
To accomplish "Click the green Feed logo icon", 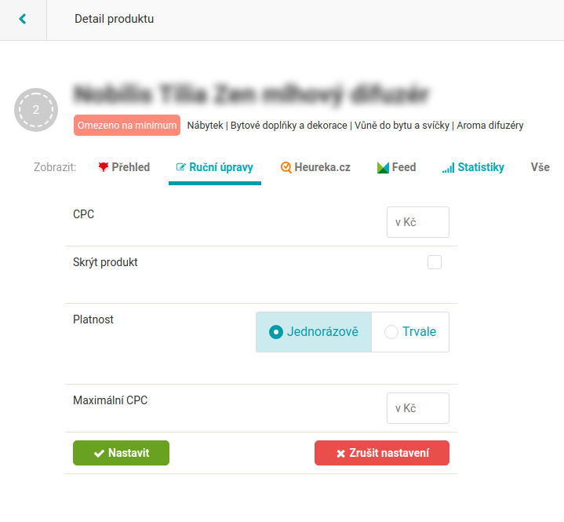I will tap(383, 167).
